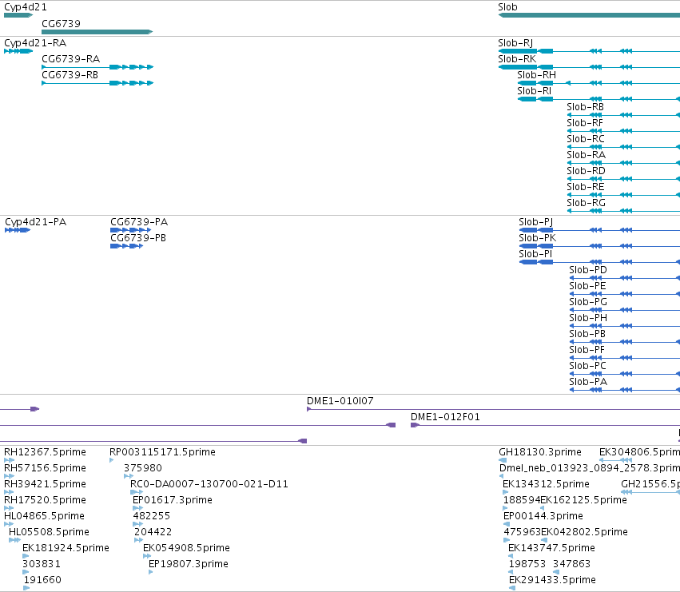Click the Cyp4d21-PA protein label
680x592 pixels.
(36, 222)
